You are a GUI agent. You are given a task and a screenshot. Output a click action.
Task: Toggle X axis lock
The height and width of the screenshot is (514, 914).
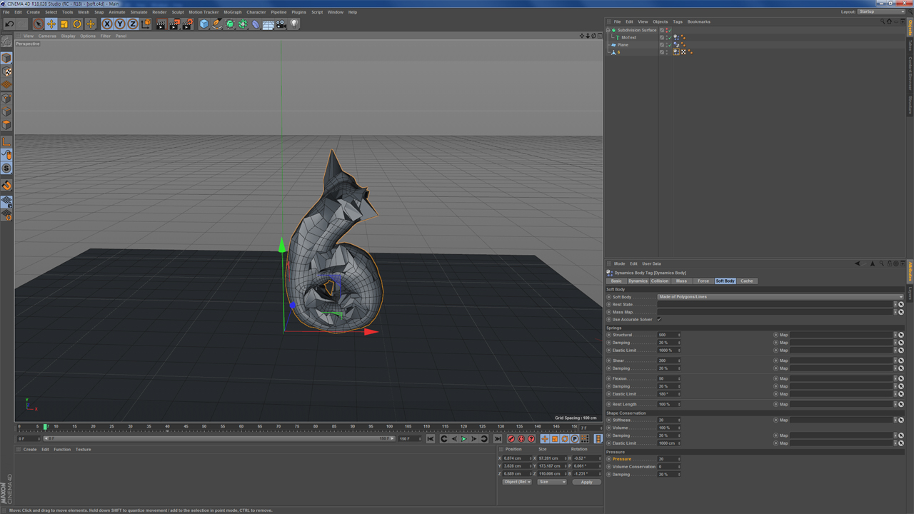107,24
